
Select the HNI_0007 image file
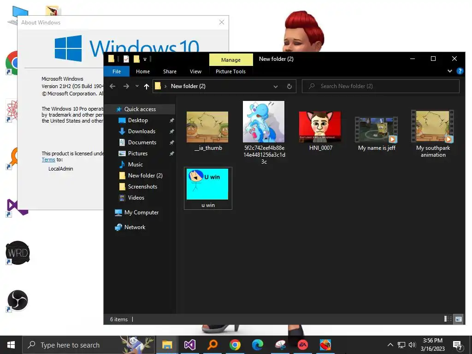pos(320,131)
